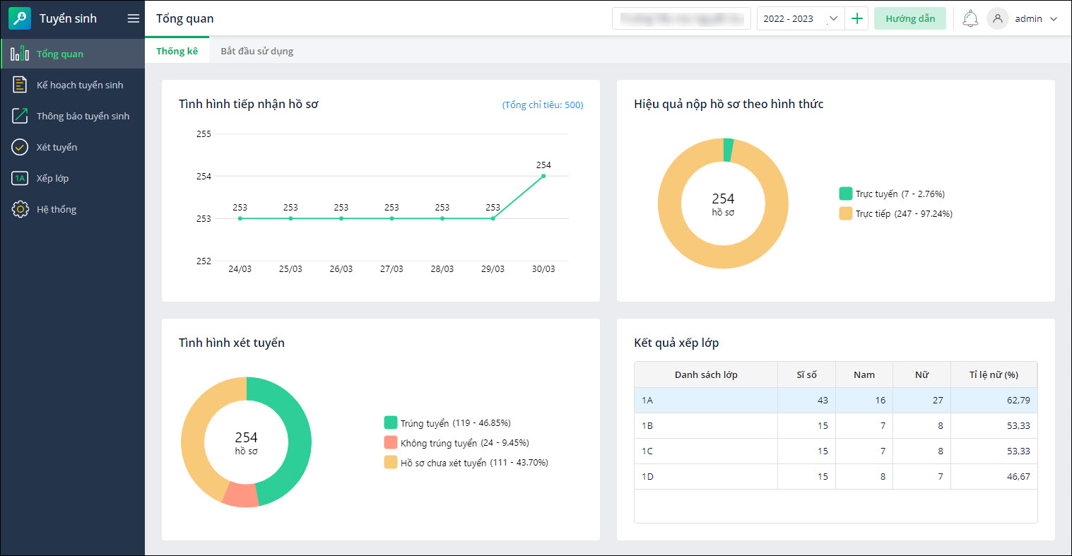The width and height of the screenshot is (1072, 556).
Task: Click the admin user avatar icon
Action: (997, 19)
